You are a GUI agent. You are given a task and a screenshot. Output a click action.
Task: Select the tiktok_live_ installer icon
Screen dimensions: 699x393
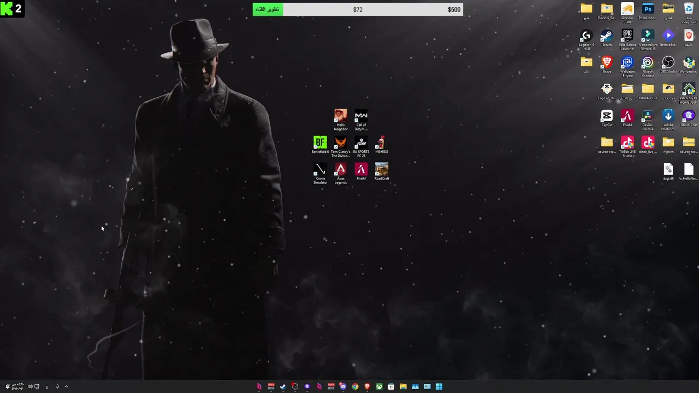pos(648,145)
